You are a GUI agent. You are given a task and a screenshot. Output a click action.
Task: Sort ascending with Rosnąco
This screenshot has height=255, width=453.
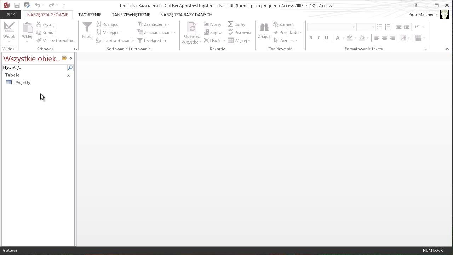tap(108, 24)
